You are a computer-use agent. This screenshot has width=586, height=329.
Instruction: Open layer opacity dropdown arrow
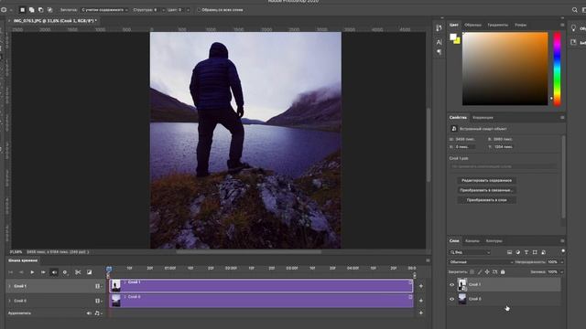pyautogui.click(x=561, y=262)
